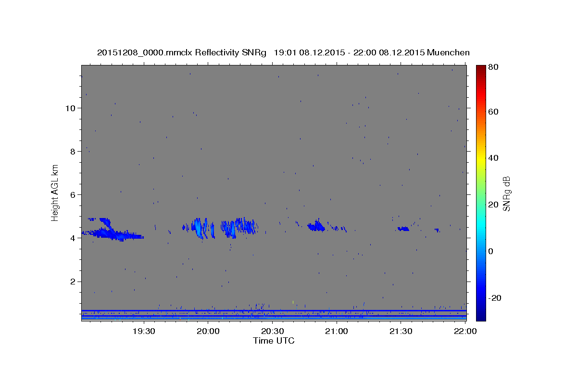Viewport: 577px width, 385px height.
Task: Click the 22:00 time tick label
Action: point(465,331)
